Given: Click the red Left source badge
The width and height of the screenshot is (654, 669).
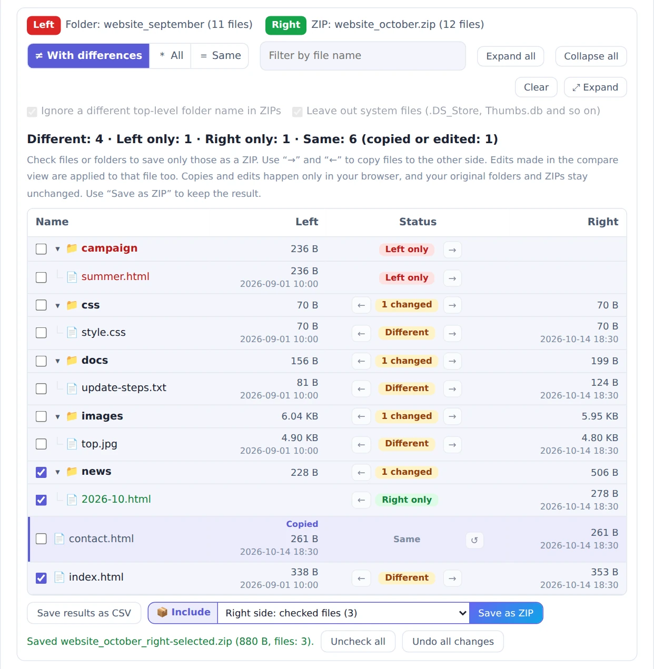Looking at the screenshot, I should pos(44,25).
